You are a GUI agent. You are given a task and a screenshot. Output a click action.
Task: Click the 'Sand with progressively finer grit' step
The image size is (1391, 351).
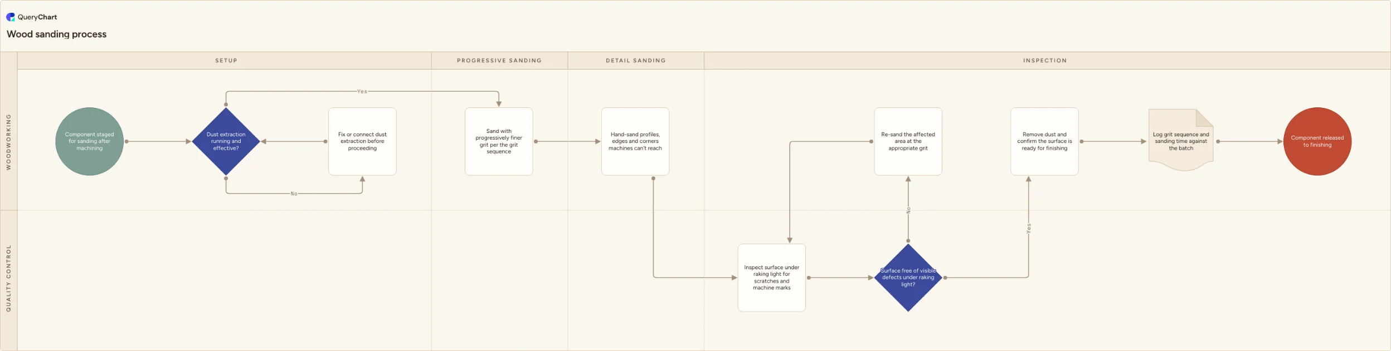[499, 141]
